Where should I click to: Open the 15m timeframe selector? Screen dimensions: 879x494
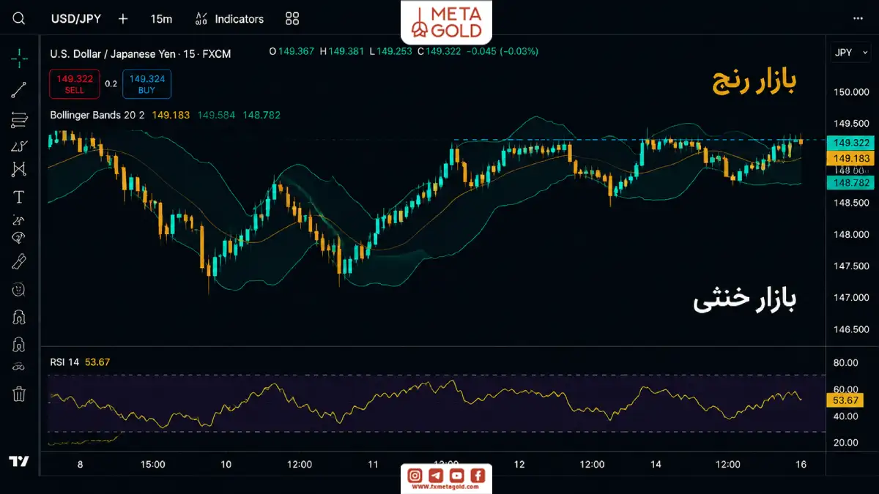161,18
